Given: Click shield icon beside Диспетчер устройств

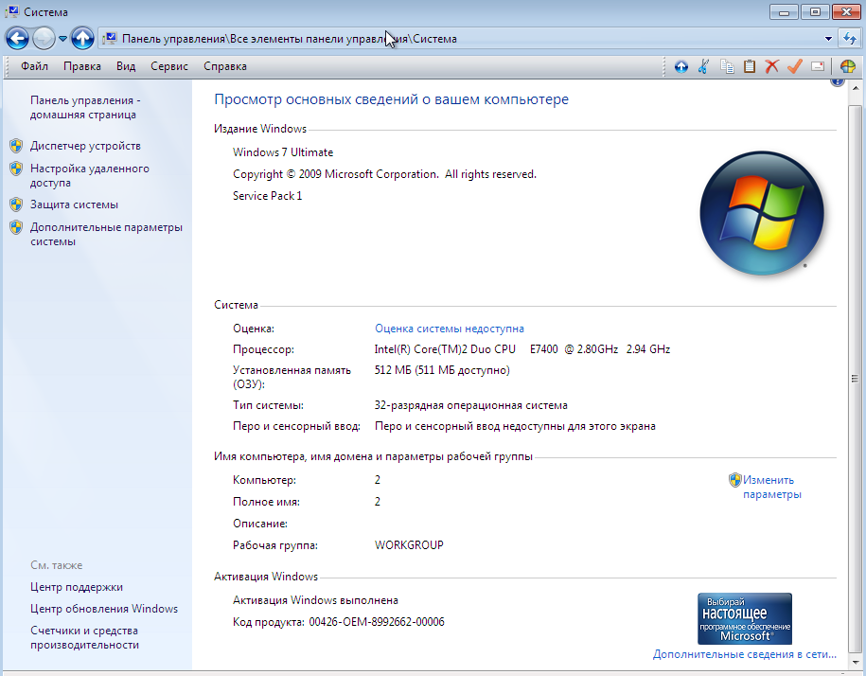Looking at the screenshot, I should pyautogui.click(x=16, y=146).
